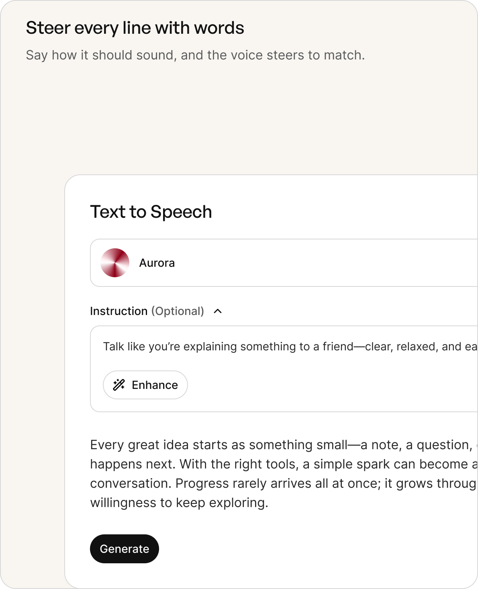Click Aurora's red gradient avatar

(x=115, y=263)
